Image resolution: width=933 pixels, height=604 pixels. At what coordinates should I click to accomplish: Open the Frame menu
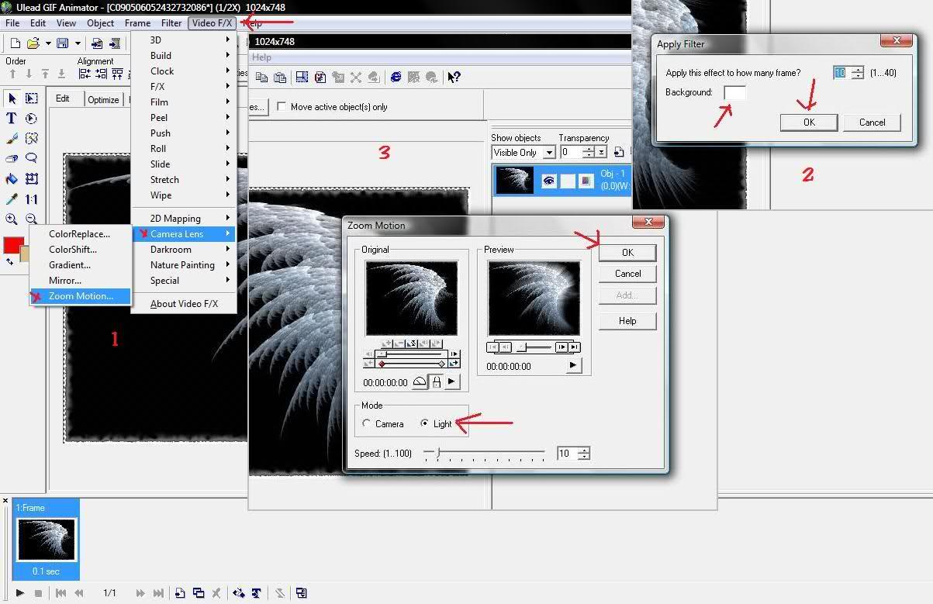coord(138,23)
